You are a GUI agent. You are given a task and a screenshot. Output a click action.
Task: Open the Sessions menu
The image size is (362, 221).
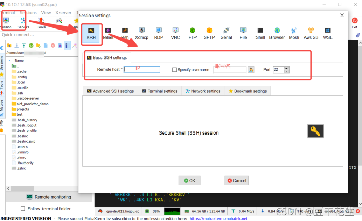click(x=28, y=13)
